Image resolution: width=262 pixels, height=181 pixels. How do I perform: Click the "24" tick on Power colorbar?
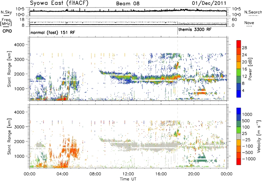click(x=244, y=55)
